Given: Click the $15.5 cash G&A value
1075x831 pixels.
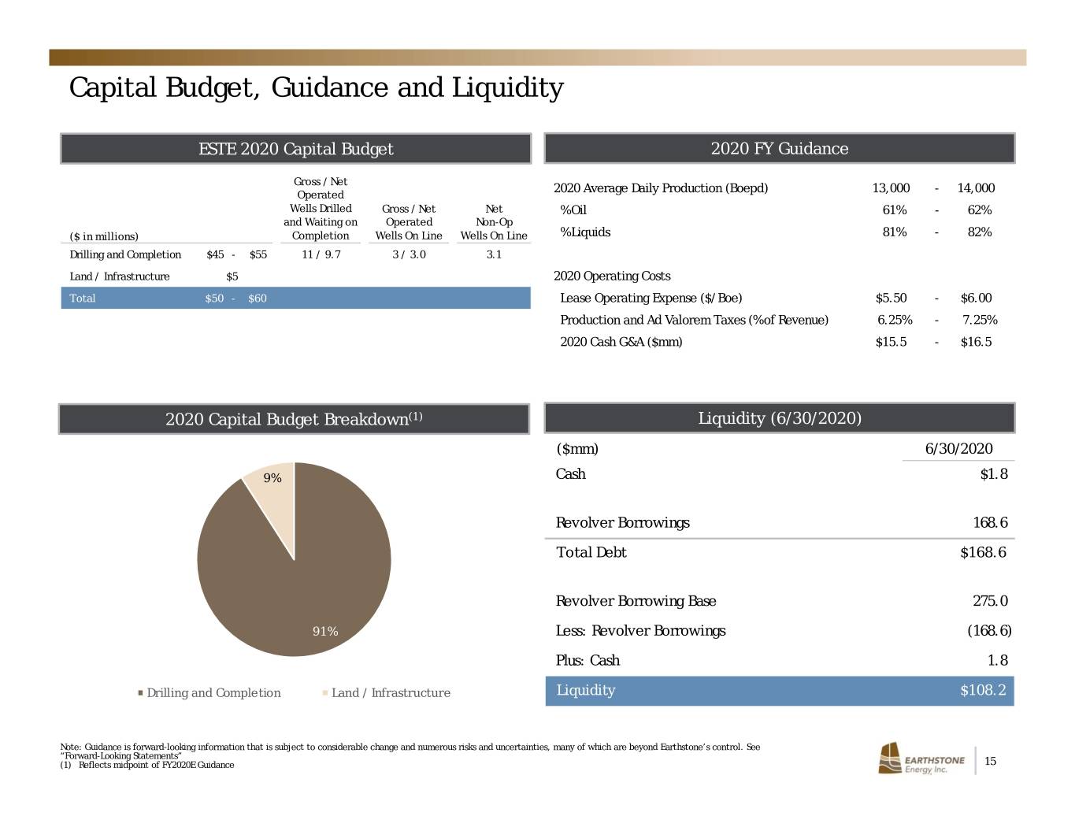Looking at the screenshot, I should (x=891, y=342).
